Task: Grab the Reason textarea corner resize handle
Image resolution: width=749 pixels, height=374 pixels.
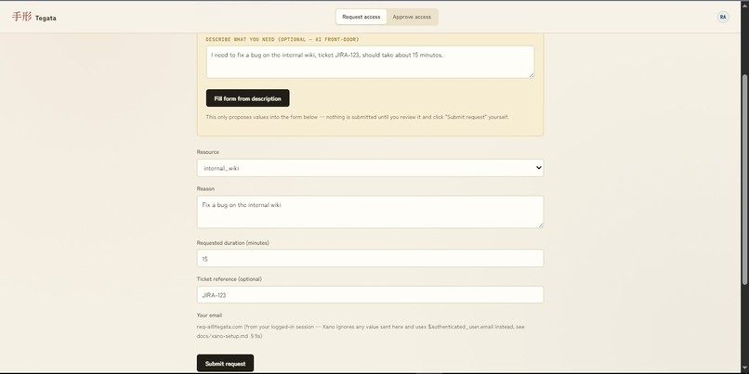Action: point(540,225)
